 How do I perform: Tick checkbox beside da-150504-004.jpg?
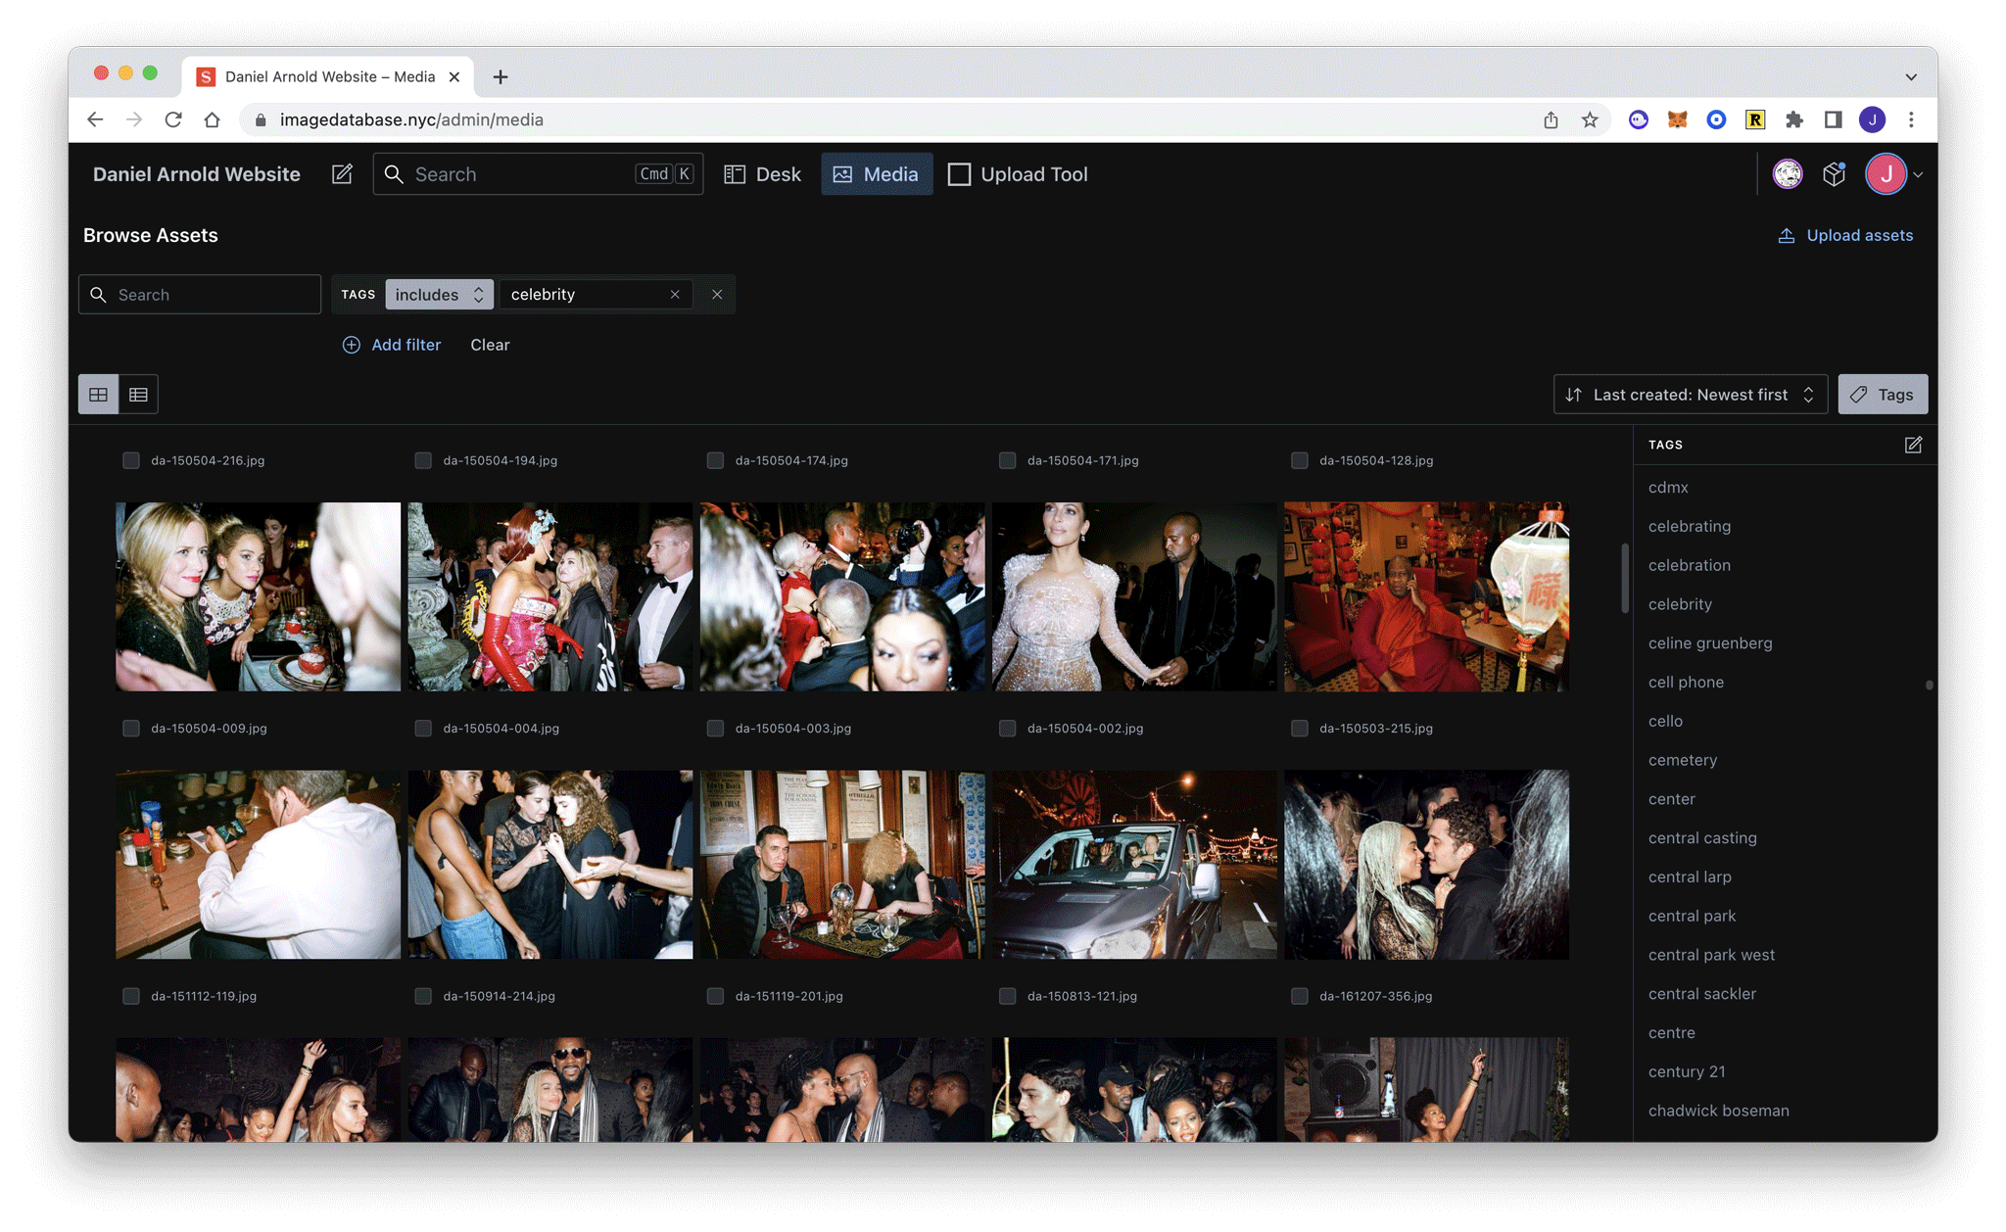point(423,729)
